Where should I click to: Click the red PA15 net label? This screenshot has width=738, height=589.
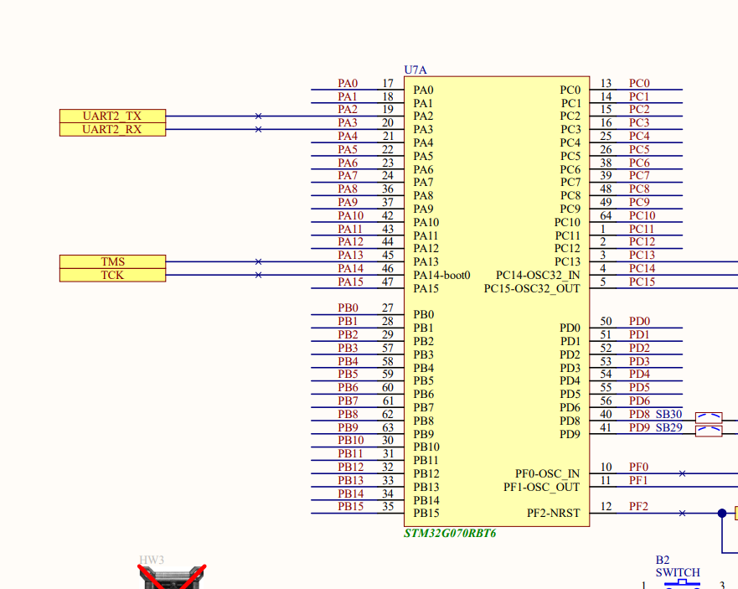(351, 282)
